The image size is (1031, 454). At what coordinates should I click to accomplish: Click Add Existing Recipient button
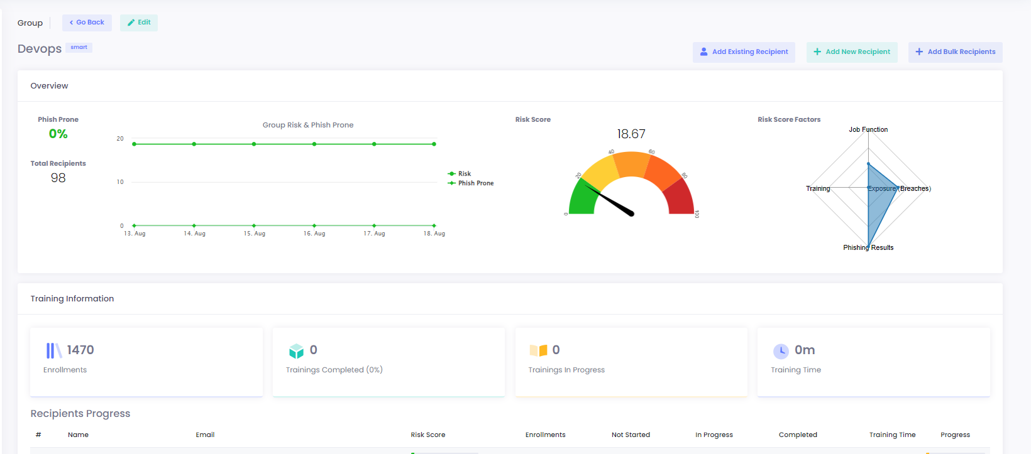pyautogui.click(x=744, y=52)
